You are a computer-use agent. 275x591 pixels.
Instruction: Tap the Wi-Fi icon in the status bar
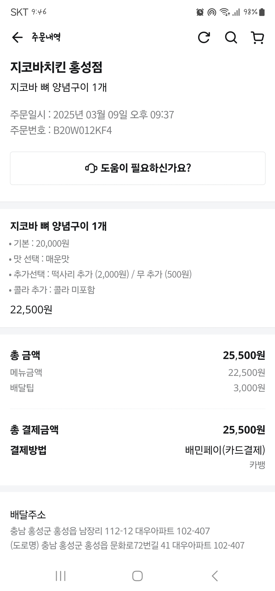click(x=225, y=12)
